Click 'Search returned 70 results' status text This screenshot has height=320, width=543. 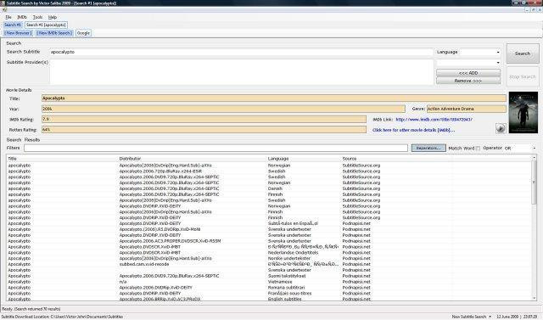pos(37,309)
